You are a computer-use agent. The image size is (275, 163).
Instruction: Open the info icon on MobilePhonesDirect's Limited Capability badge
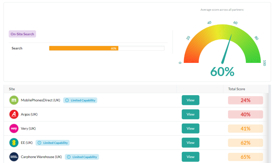point(66,100)
